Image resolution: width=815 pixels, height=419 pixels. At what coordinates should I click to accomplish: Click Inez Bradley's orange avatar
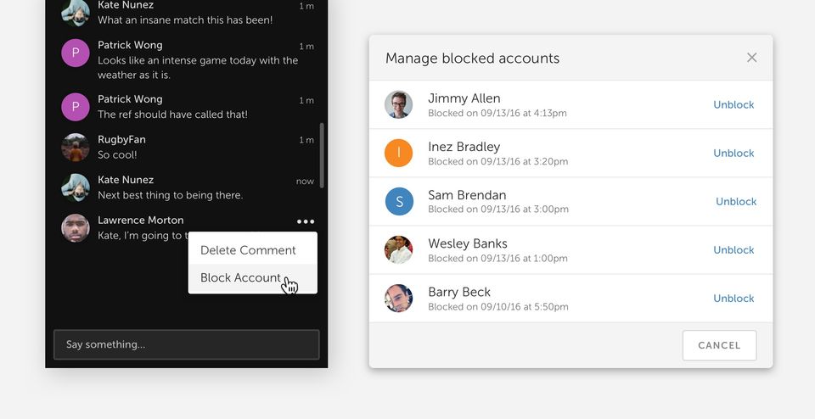[398, 154]
